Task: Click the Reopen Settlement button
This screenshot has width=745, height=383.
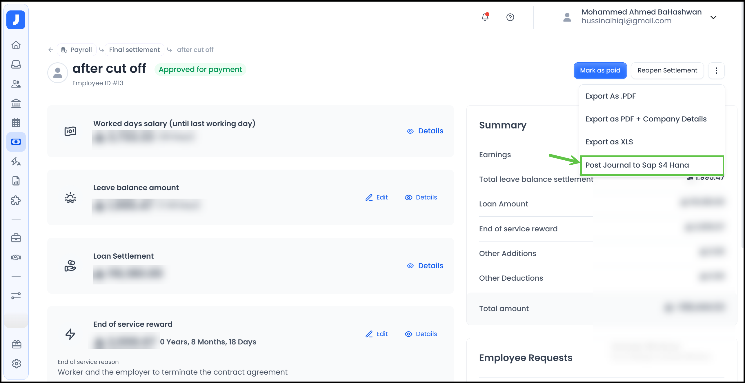Action: click(667, 70)
